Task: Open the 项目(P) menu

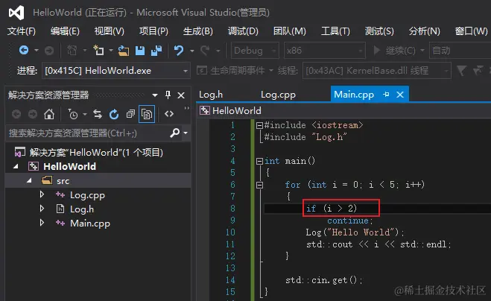Action: click(153, 31)
